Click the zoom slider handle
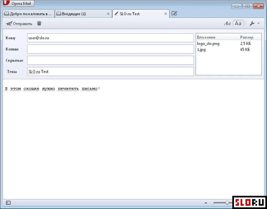The width and height of the screenshot is (267, 209). point(227,202)
